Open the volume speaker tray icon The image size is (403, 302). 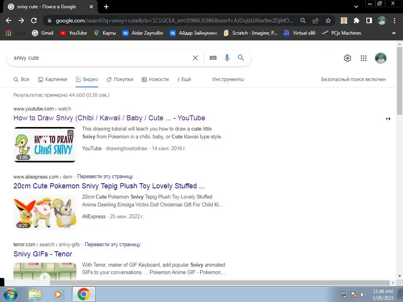[x=363, y=295]
